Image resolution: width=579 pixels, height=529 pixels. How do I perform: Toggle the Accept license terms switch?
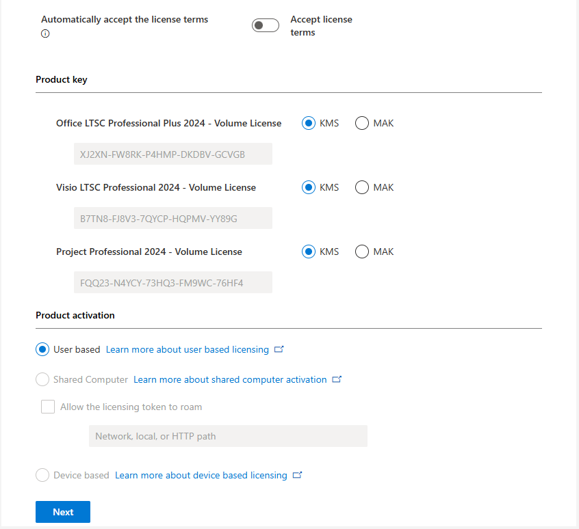265,25
